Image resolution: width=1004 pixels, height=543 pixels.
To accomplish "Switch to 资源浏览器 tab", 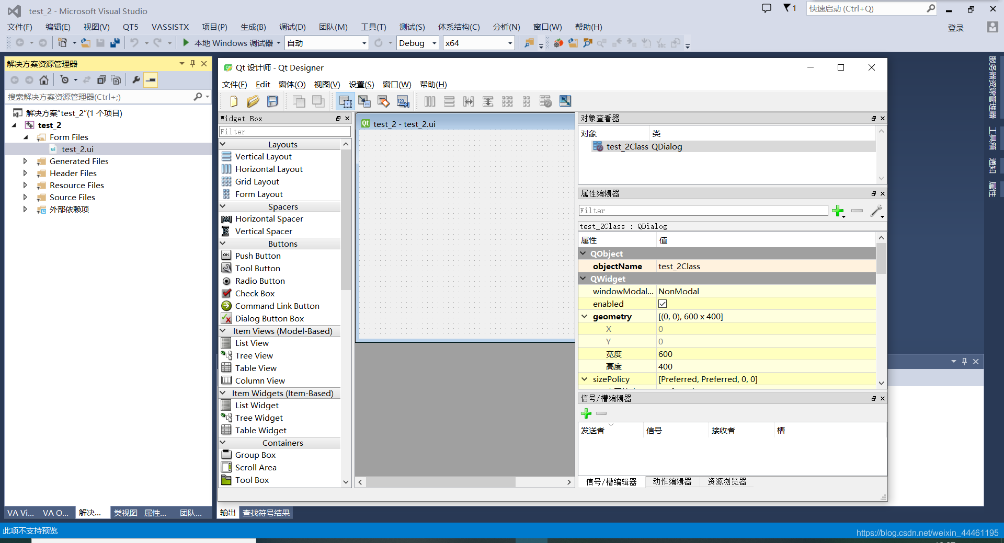I will (727, 481).
